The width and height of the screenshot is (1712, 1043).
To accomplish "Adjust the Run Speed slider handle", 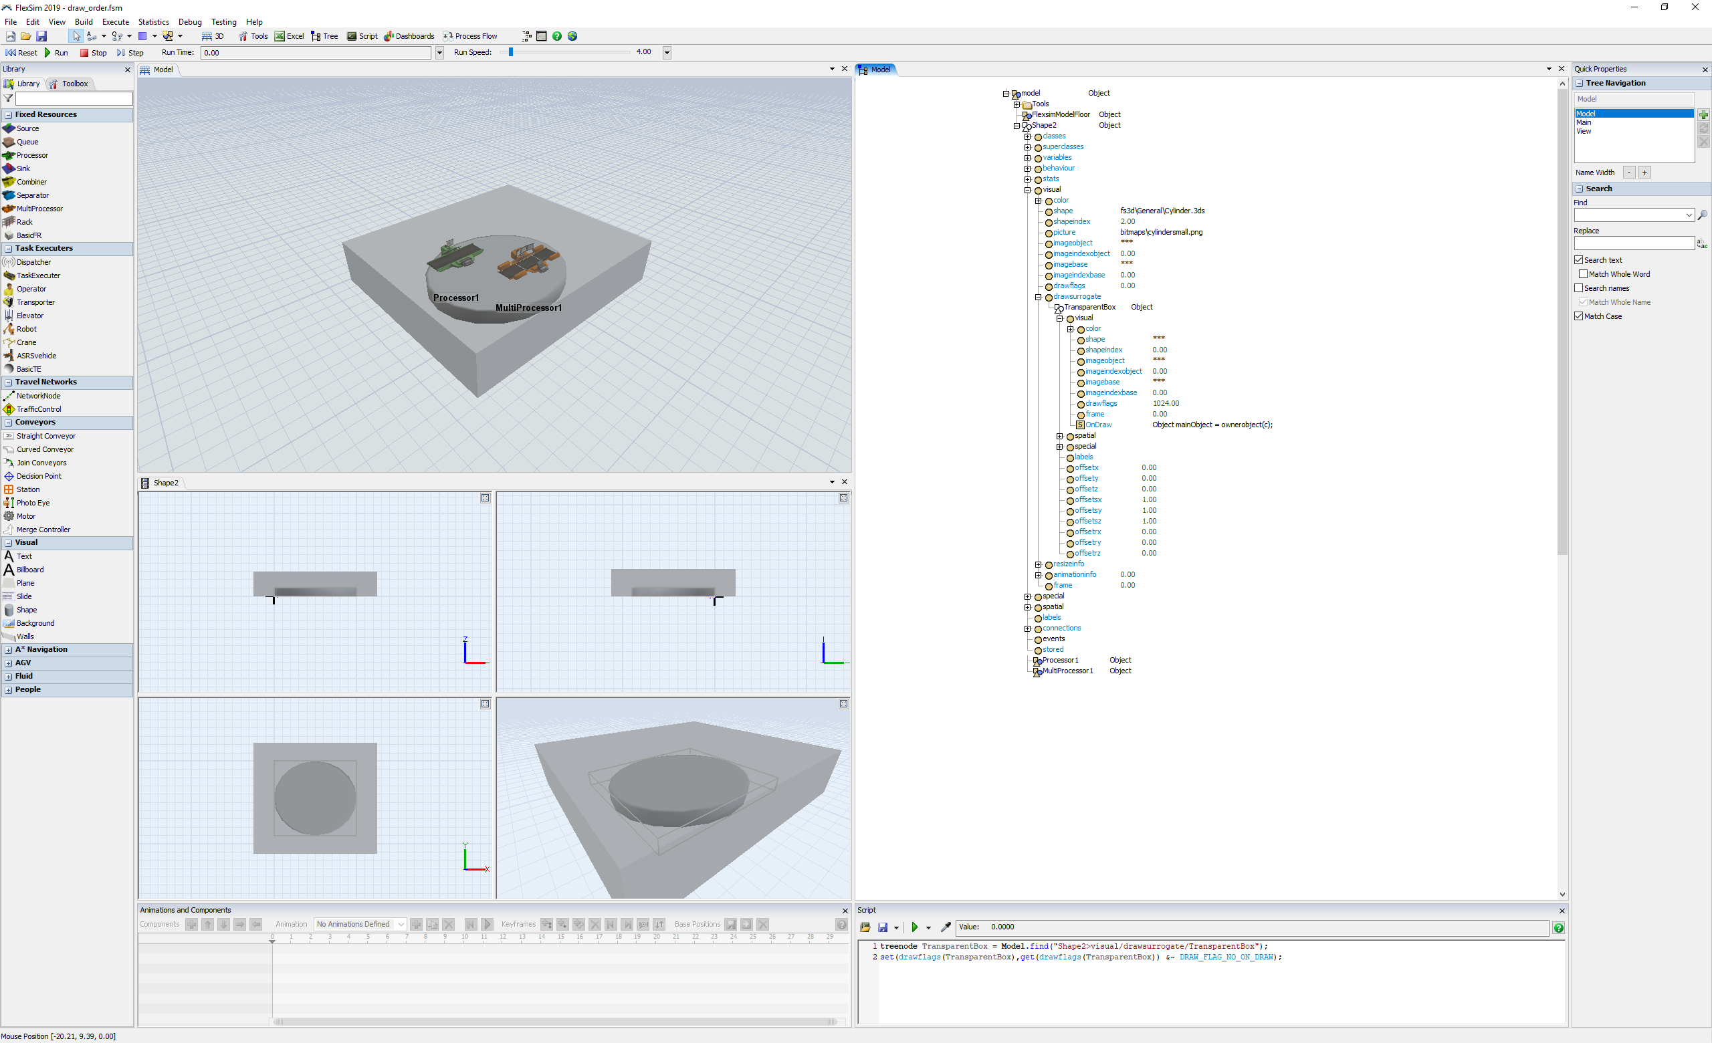I will click(x=511, y=52).
